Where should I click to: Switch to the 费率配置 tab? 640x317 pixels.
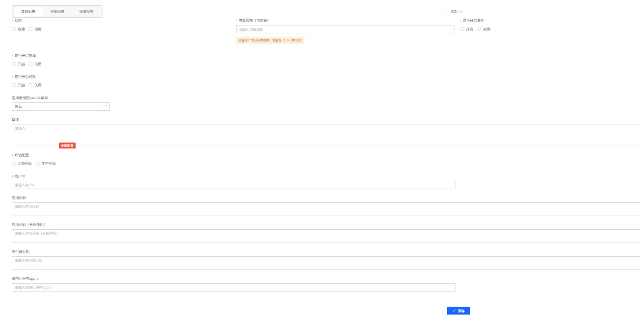(57, 11)
